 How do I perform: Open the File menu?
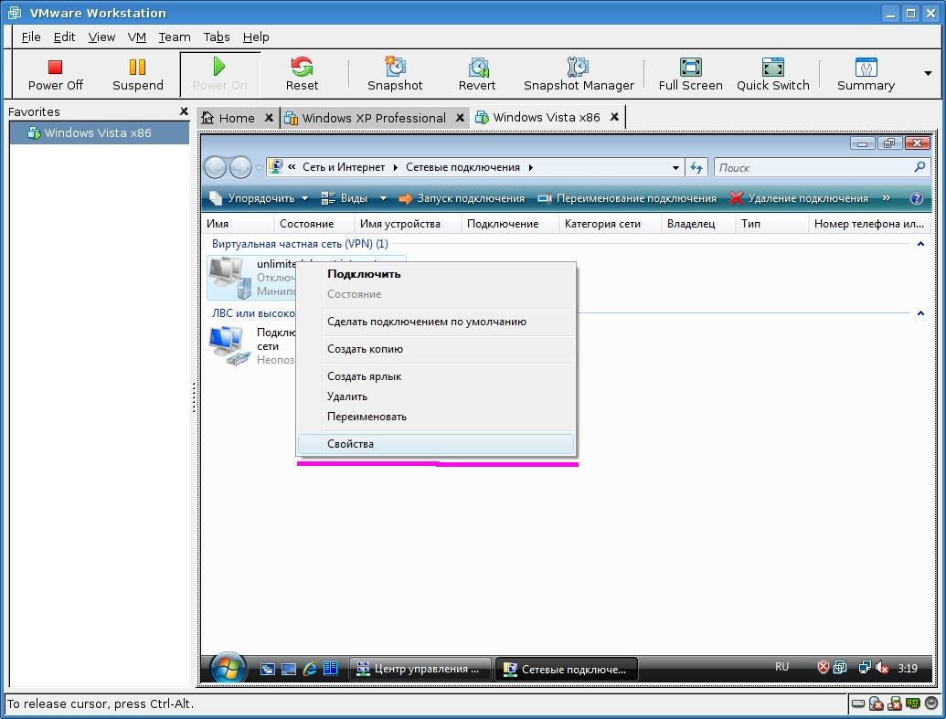click(31, 37)
